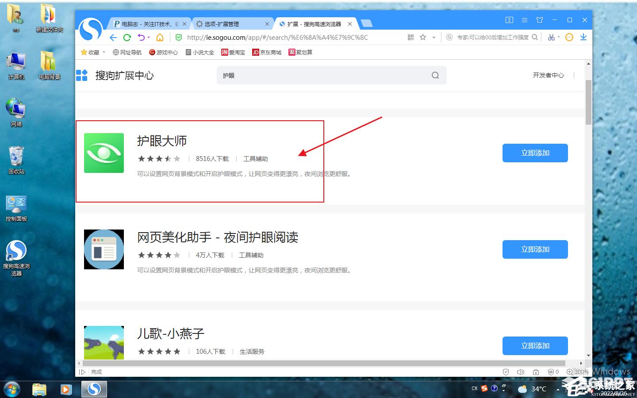Click the vertical page scrollbar thumb

coord(588,102)
